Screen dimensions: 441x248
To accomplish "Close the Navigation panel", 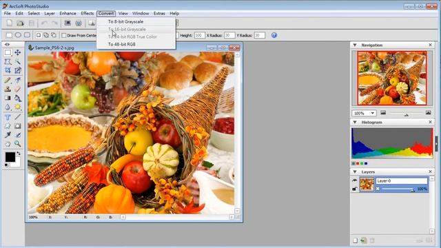I will (x=430, y=45).
